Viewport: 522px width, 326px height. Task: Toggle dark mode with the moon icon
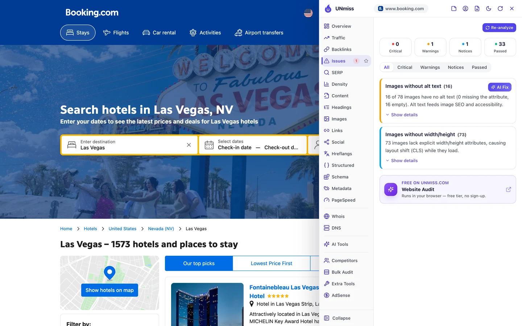[489, 9]
